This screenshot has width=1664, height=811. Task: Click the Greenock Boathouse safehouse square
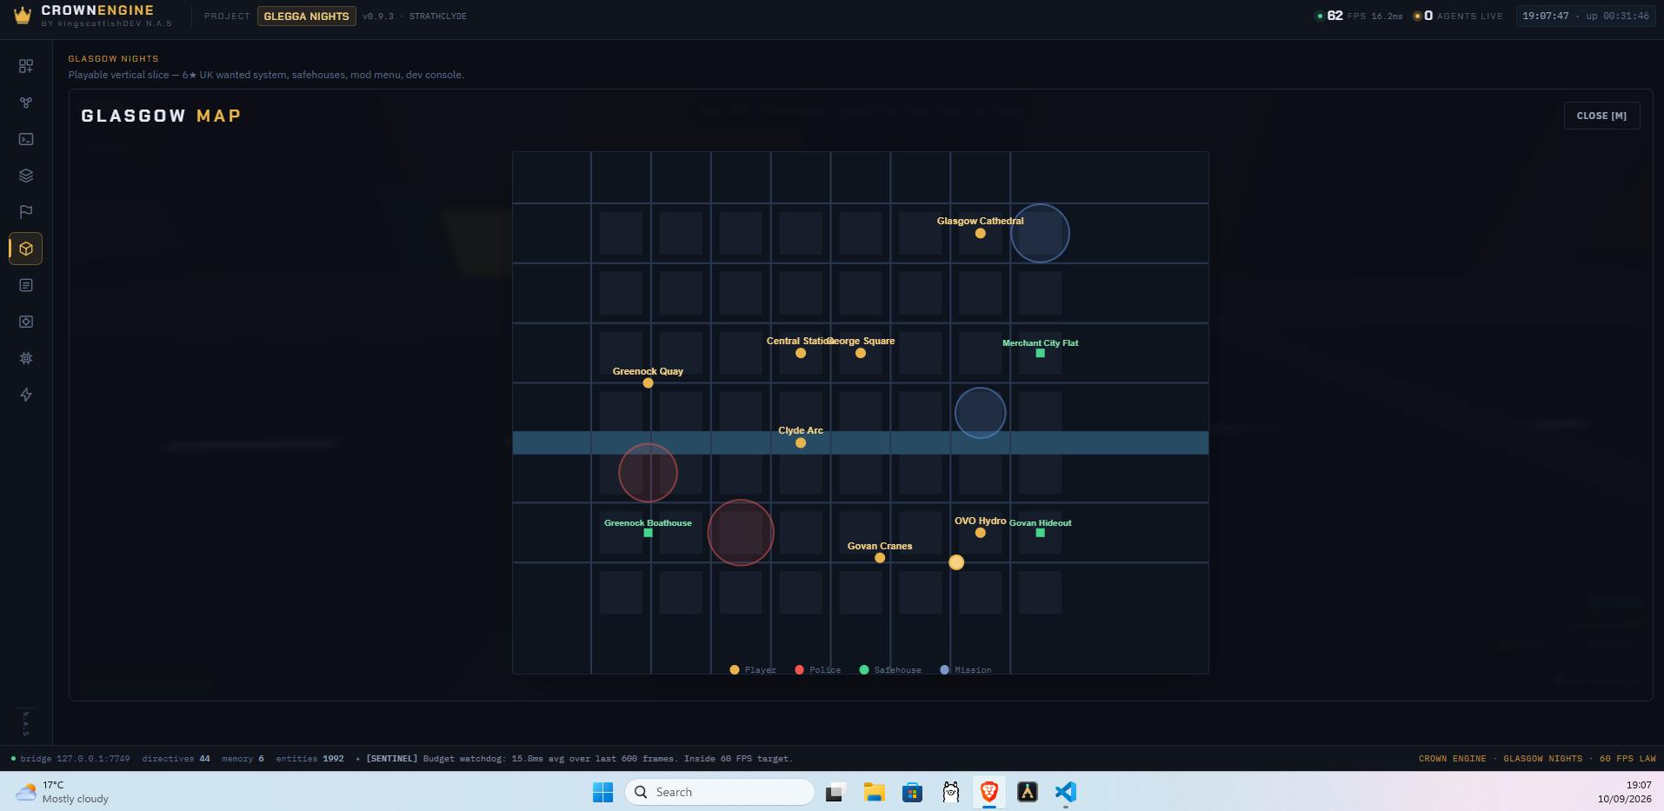coord(648,533)
